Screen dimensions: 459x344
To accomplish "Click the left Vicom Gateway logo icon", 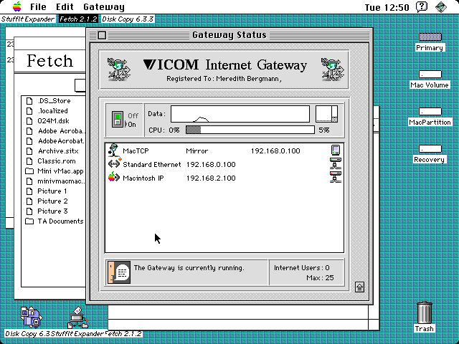I will pyautogui.click(x=119, y=70).
